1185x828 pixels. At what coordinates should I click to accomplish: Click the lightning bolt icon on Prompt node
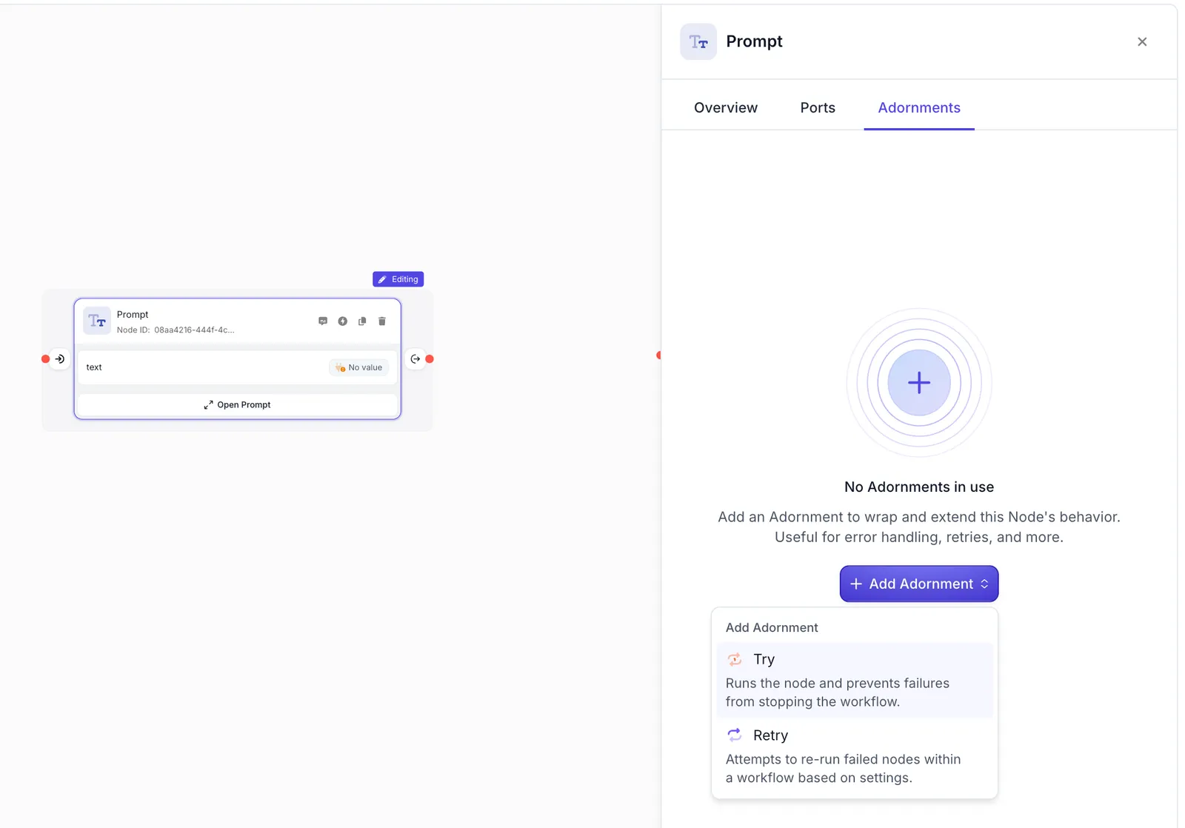point(343,321)
